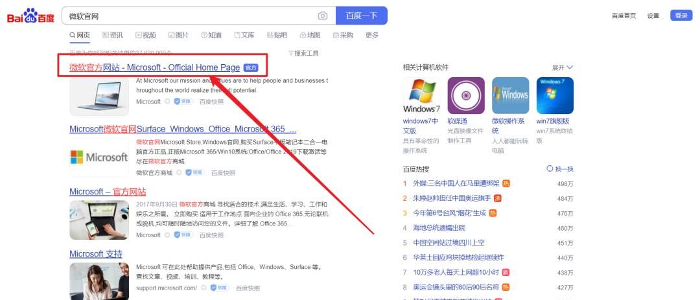This screenshot has height=300, width=700.
Task: Open 百度快照 for support.microsoft.com result
Action: click(248, 288)
